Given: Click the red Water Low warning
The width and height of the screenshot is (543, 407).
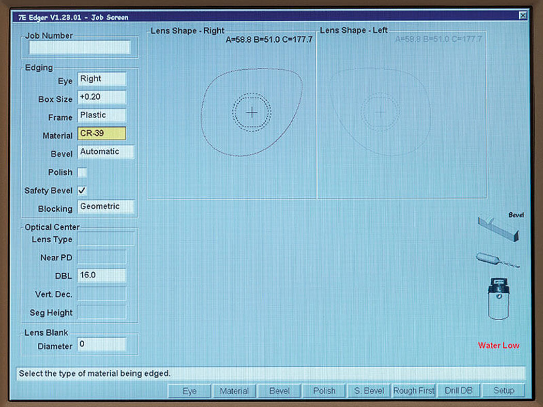Looking at the screenshot, I should coord(499,345).
